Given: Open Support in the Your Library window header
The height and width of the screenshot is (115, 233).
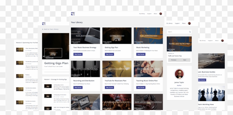Looking at the screenshot, I should click(149, 14).
